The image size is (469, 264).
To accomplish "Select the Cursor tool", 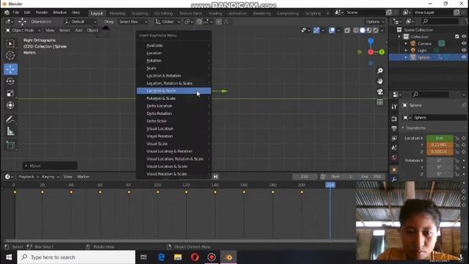I will click(x=10, y=56).
